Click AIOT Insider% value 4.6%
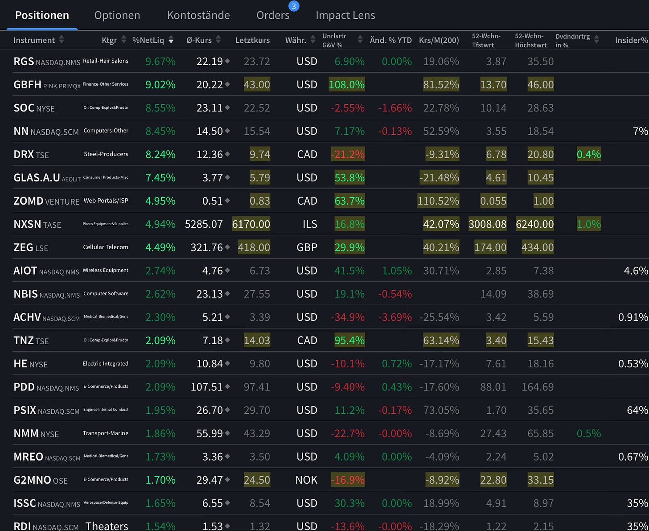This screenshot has width=649, height=531. tap(636, 271)
